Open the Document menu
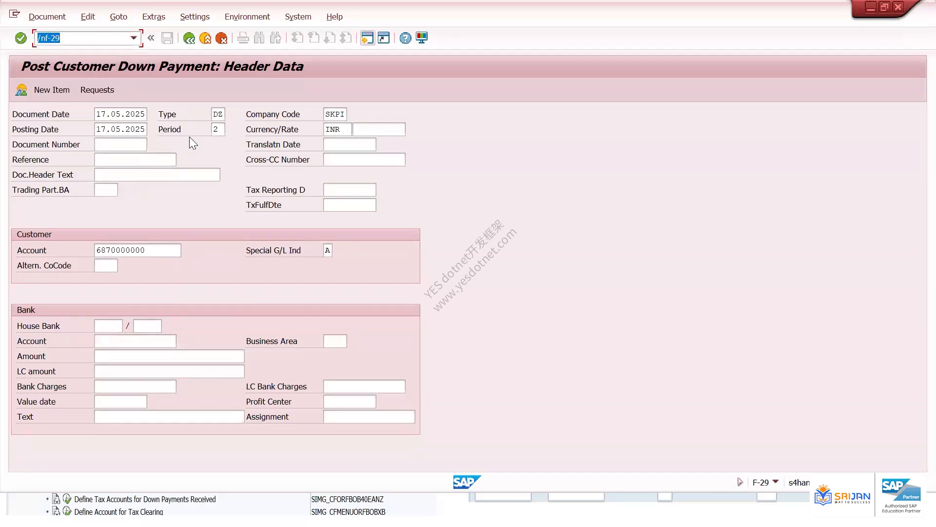The image size is (936, 527). [x=47, y=17]
